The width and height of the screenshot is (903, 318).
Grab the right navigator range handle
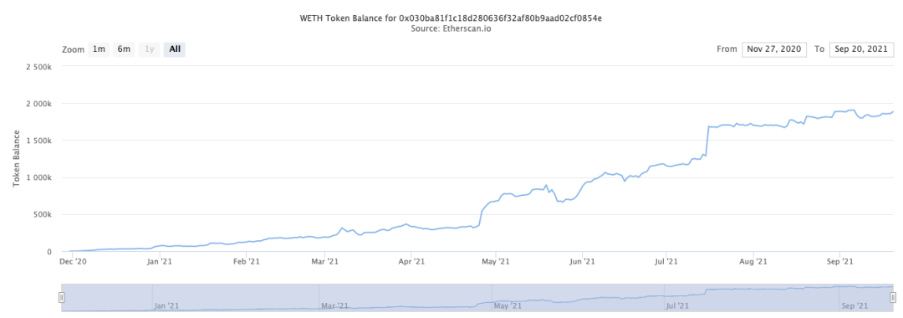point(893,297)
